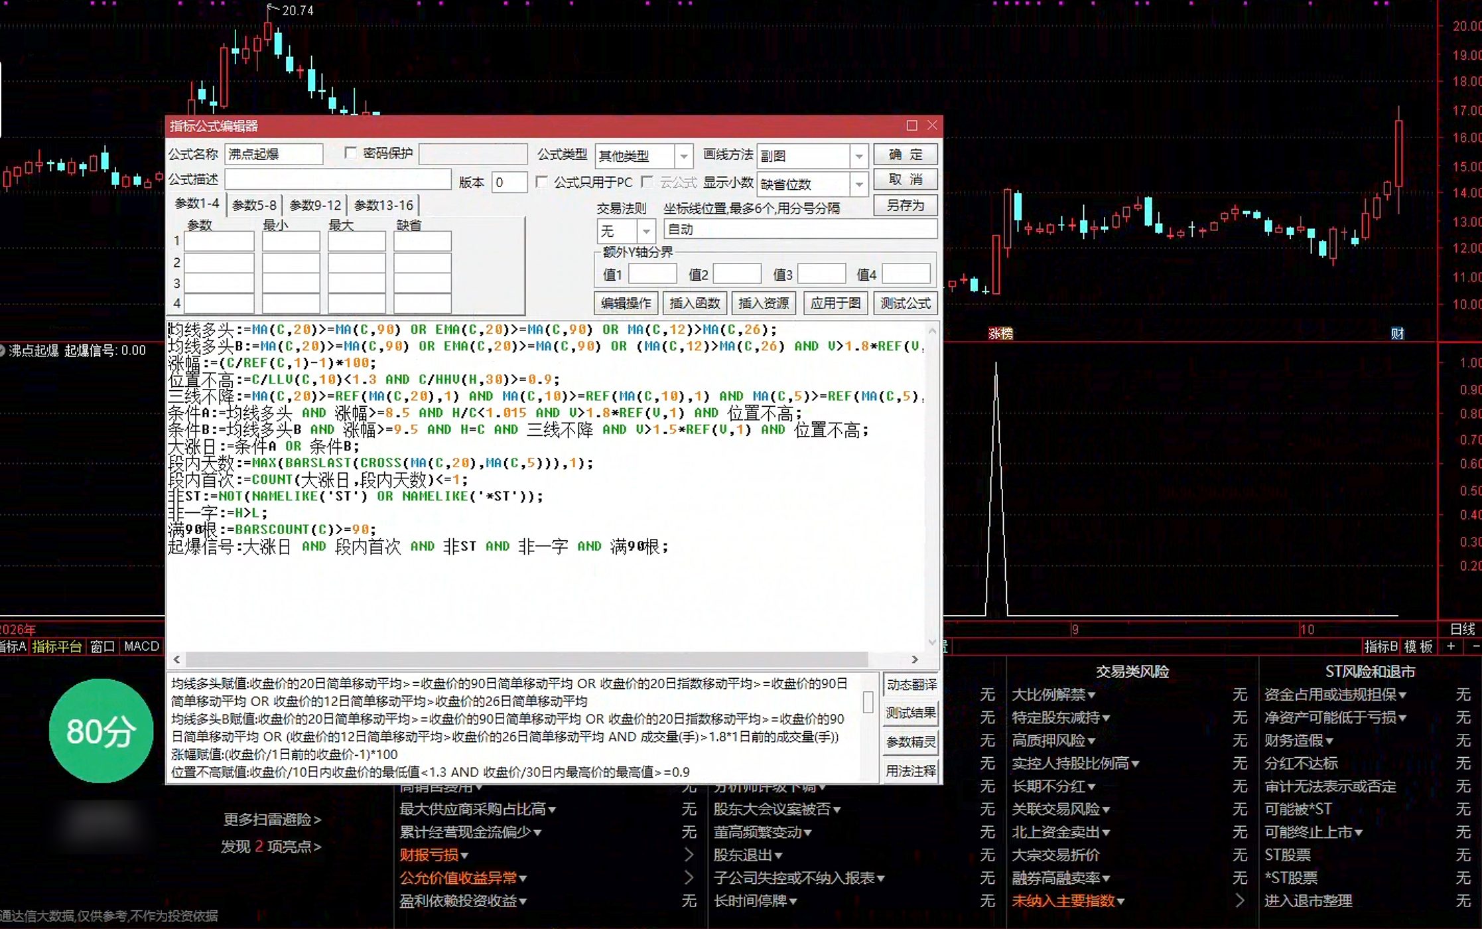Open the 交易法则 dropdown
Screen dimensions: 1482x929
645,231
